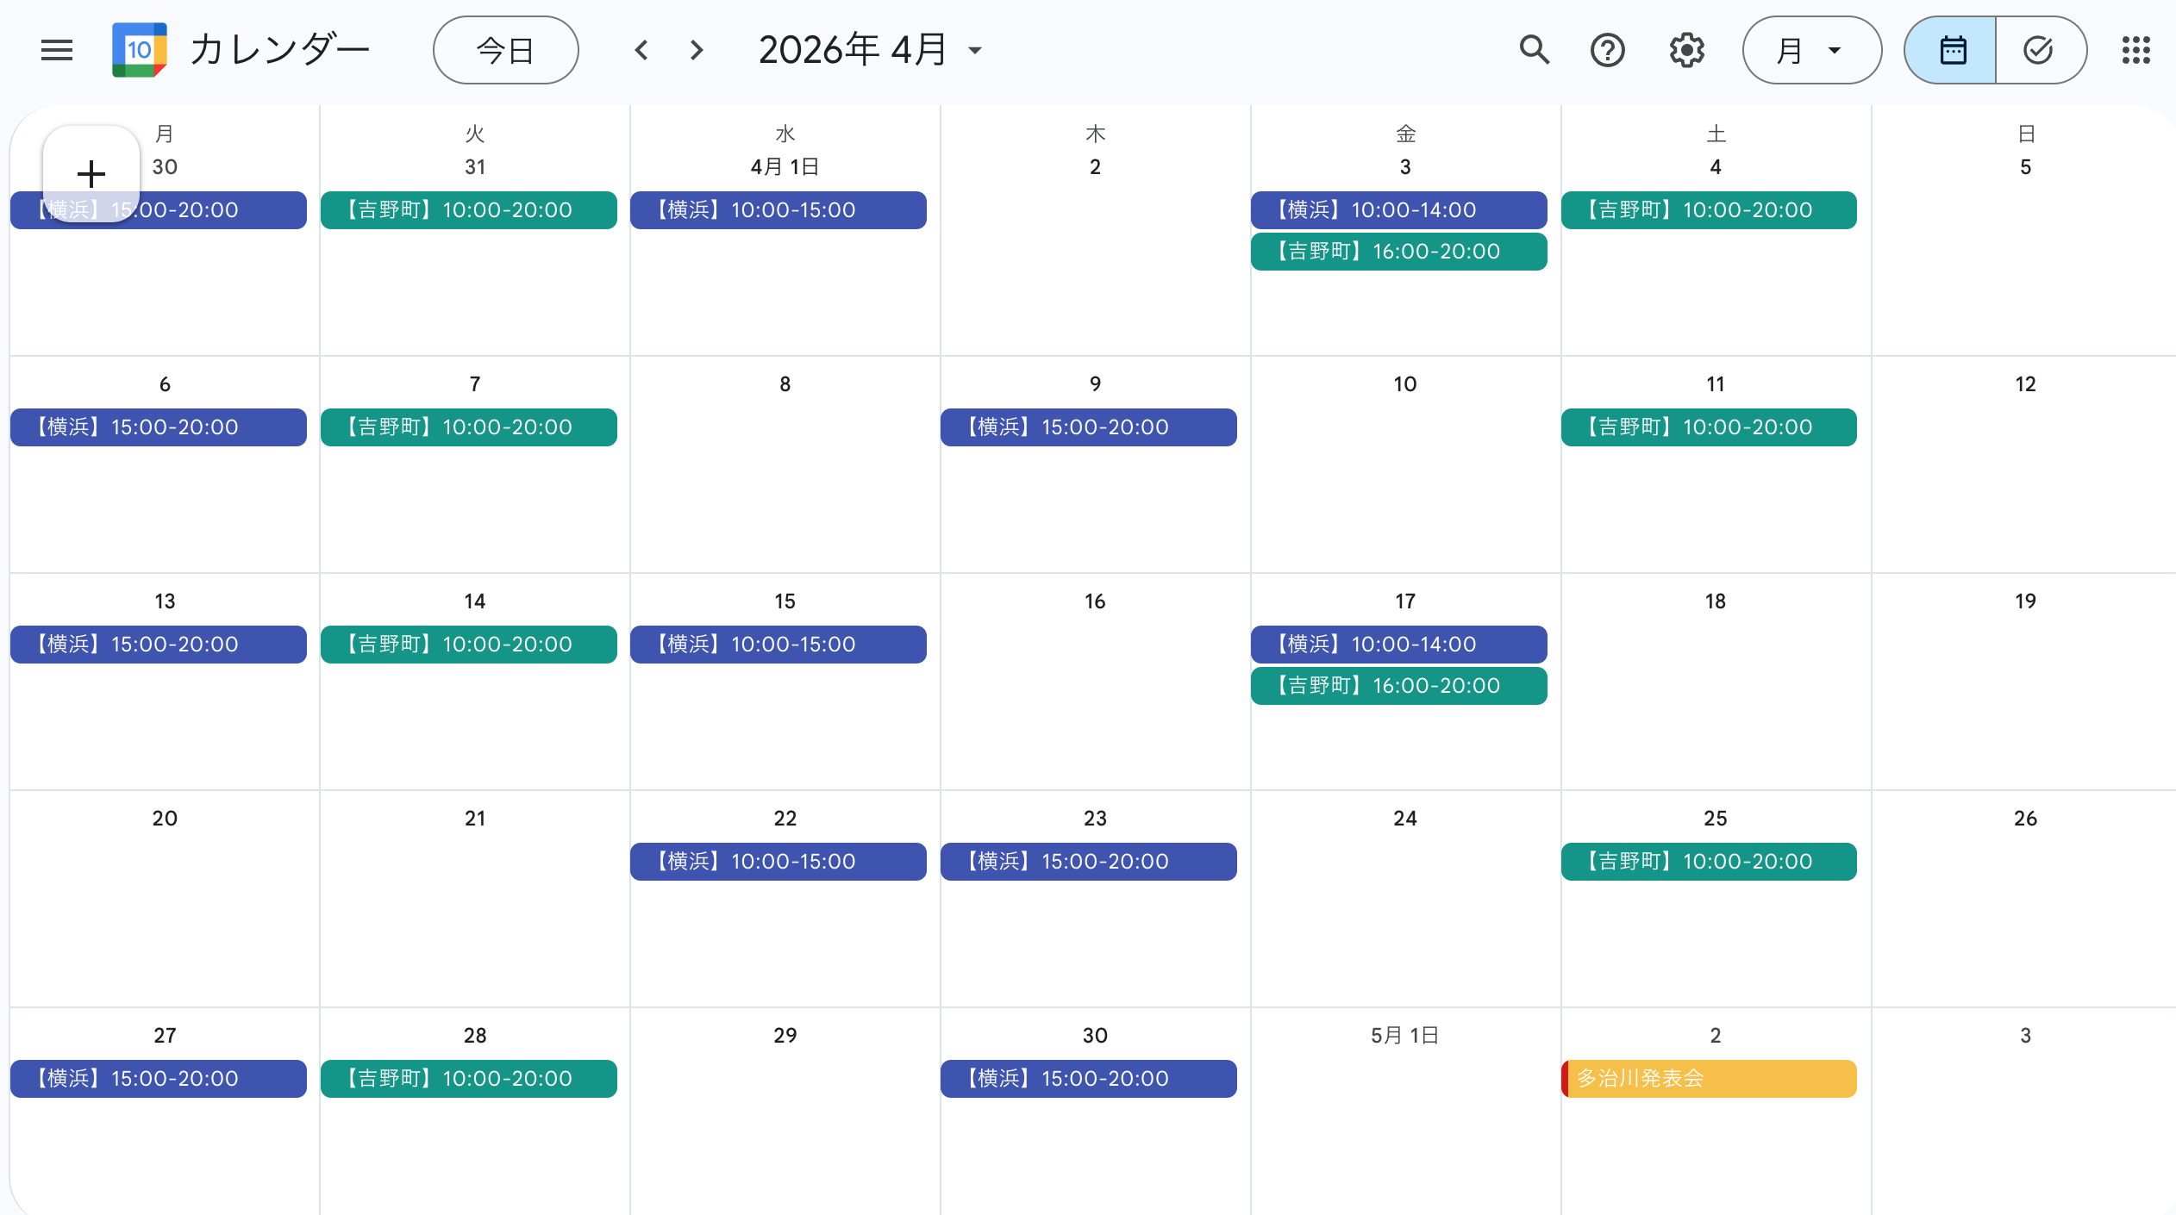This screenshot has width=2176, height=1215.
Task: Open the 多治川発表会 event on May 2
Action: point(1709,1078)
